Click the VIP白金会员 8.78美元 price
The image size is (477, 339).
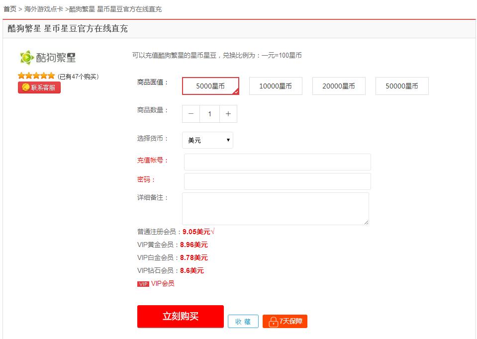coord(194,257)
